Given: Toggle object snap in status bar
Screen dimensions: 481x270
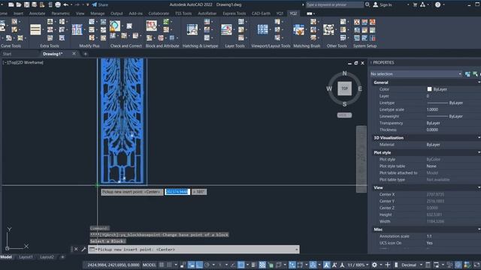Looking at the screenshot, I should (x=241, y=265).
